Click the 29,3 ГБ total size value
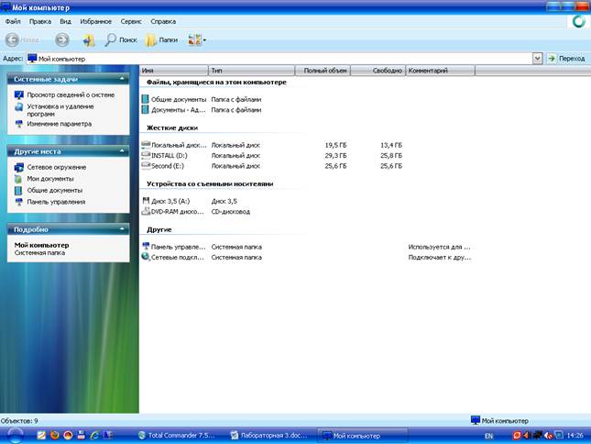The width and height of the screenshot is (591, 444). coord(335,155)
